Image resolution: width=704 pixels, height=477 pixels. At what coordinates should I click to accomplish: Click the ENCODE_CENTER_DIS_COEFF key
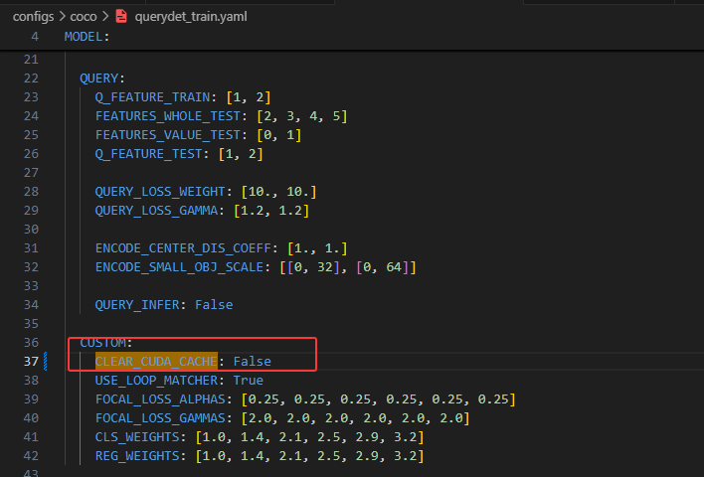183,248
